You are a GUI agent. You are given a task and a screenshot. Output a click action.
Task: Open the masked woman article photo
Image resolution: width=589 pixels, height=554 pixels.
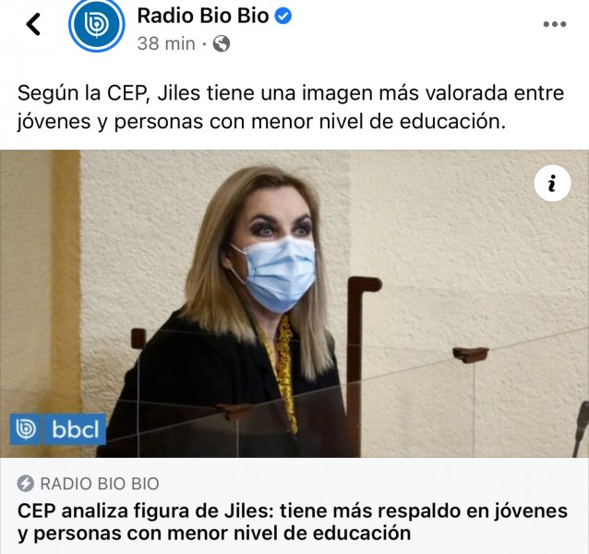[294, 304]
